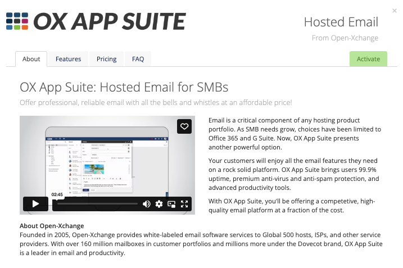This screenshot has width=403, height=268.
Task: Click the 'From Open-Xchange' vendor text
Action: [x=345, y=38]
